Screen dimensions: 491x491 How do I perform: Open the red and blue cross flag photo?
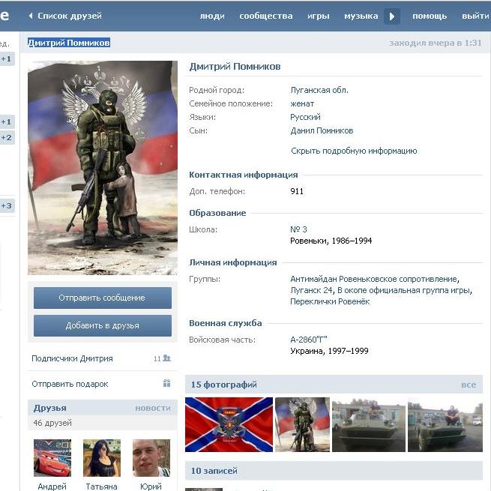click(x=229, y=424)
